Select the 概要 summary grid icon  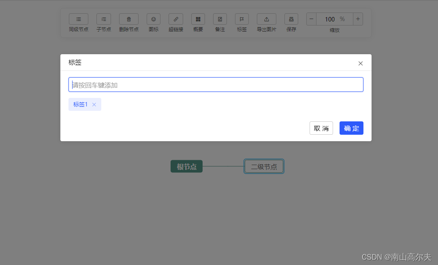point(198,19)
